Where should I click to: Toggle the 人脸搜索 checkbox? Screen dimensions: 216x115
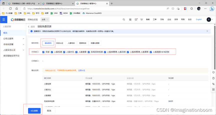[76, 52]
